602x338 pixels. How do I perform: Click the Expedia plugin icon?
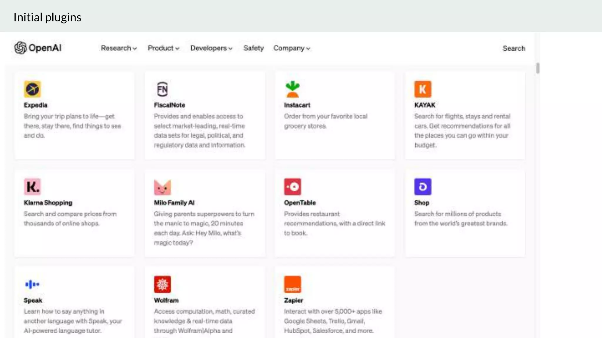32,89
